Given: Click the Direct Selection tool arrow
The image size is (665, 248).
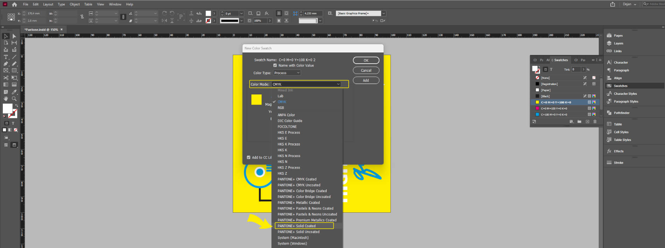Looking at the screenshot, I should point(14,36).
